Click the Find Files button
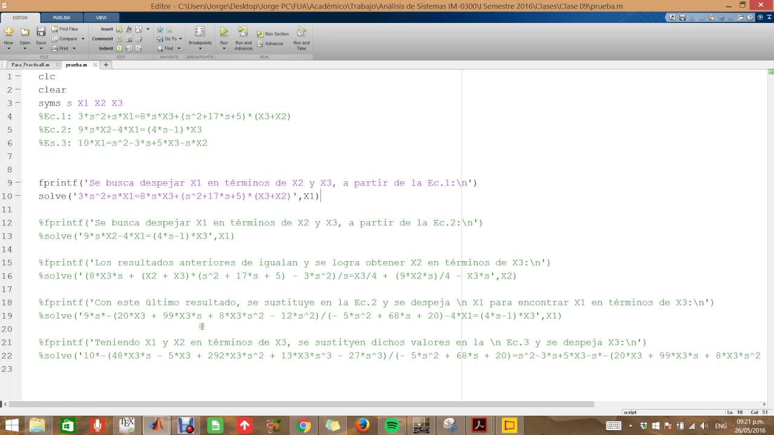 click(65, 29)
